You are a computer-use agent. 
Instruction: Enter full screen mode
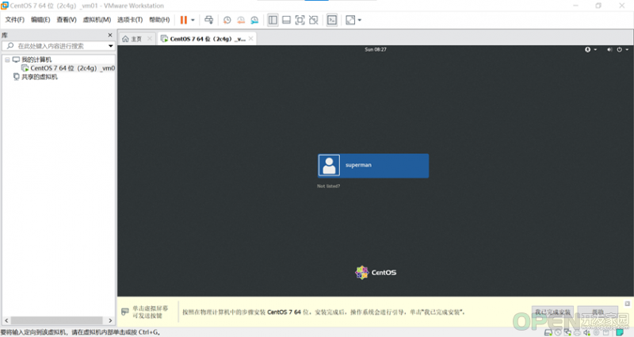300,20
